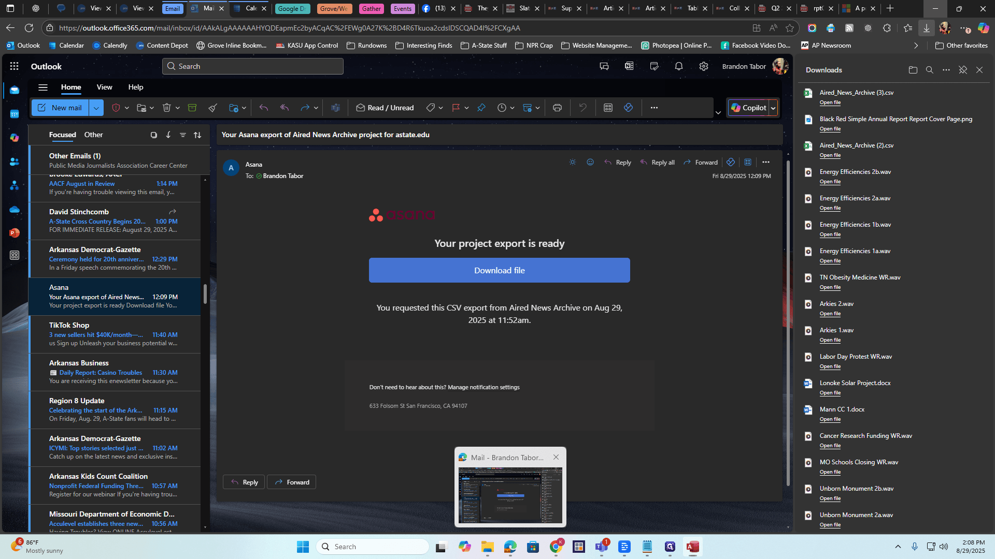Click the Outlook search box

253,66
